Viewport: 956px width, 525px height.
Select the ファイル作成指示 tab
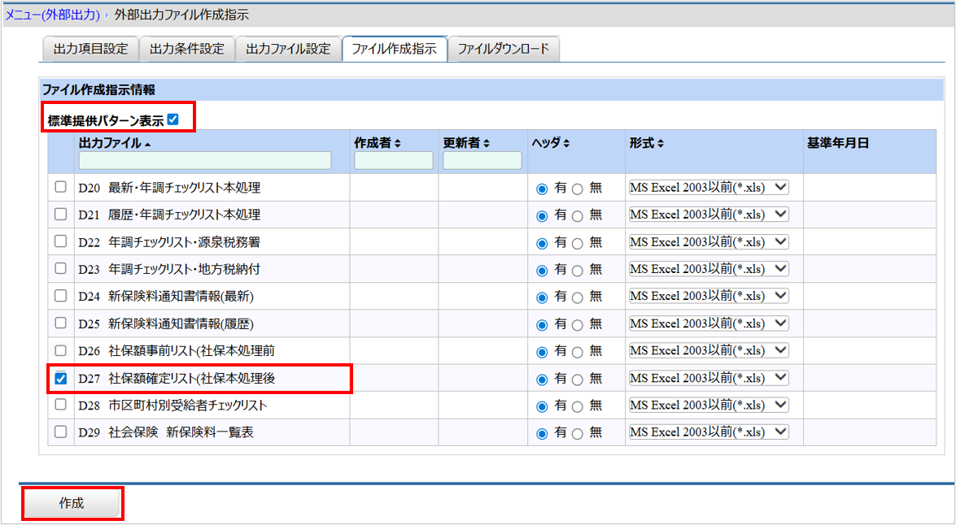pyautogui.click(x=395, y=50)
